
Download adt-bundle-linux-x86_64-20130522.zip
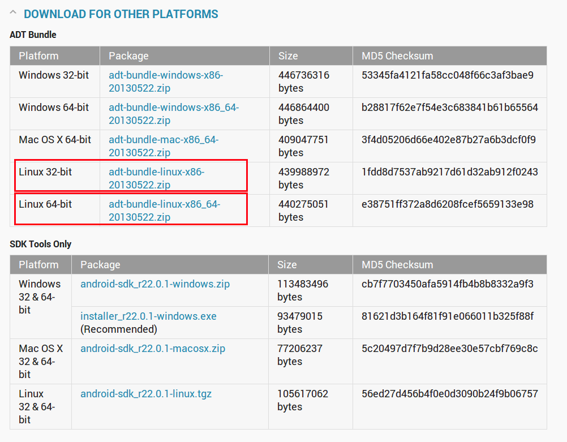[x=165, y=210]
